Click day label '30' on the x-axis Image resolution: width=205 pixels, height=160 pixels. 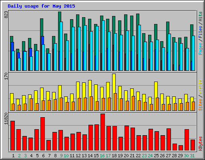(186, 156)
